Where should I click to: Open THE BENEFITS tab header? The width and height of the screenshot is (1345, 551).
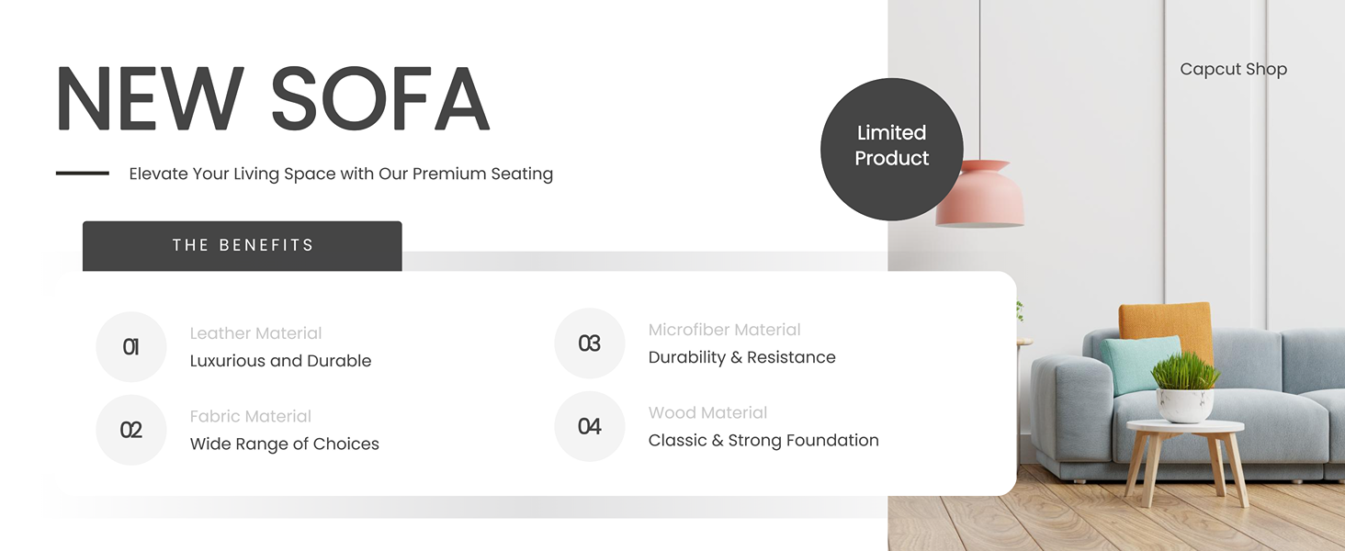pyautogui.click(x=243, y=245)
